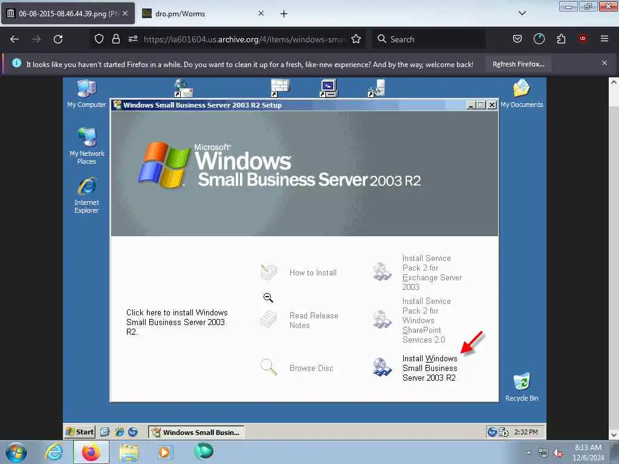Show hidden tray icons arrow
This screenshot has height=464, width=619.
pos(529,453)
